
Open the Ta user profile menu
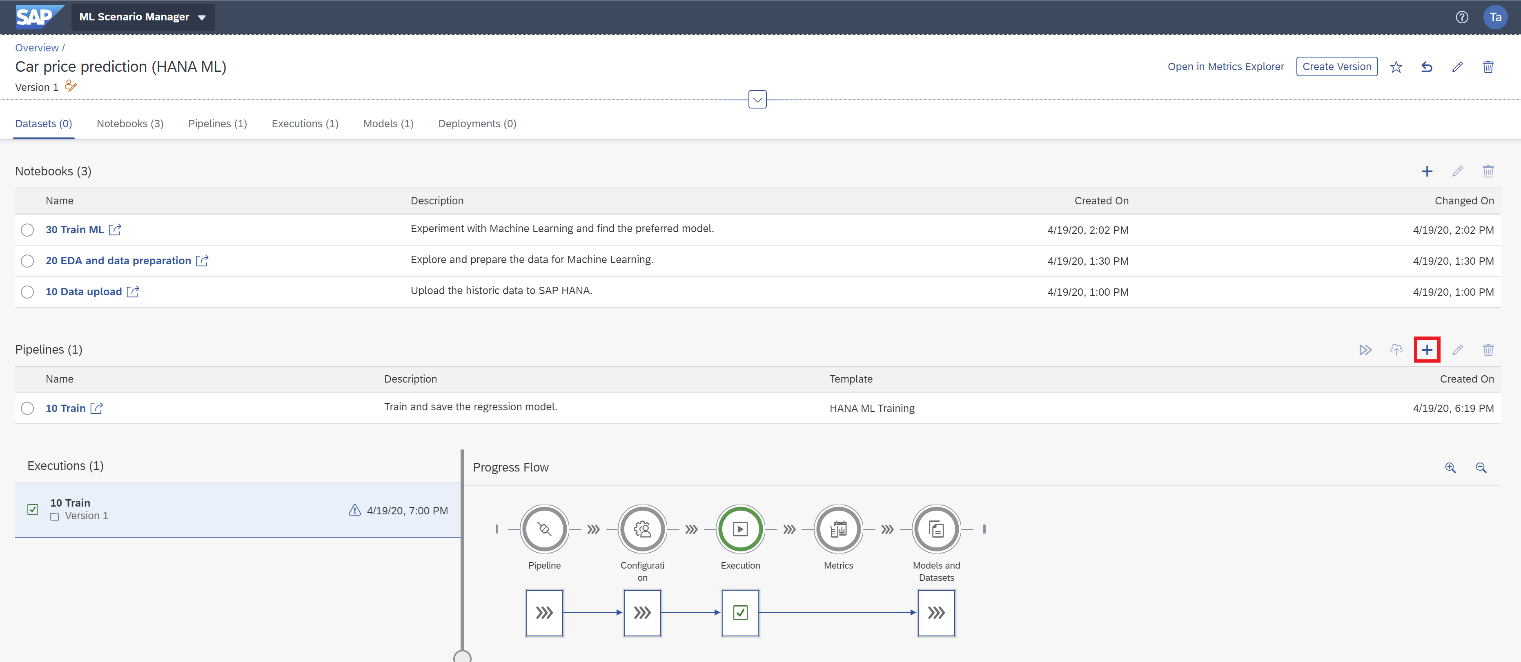coord(1495,17)
